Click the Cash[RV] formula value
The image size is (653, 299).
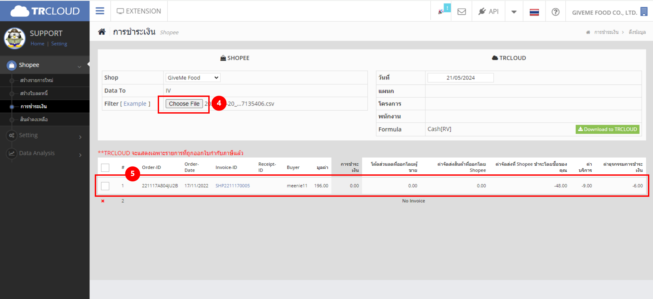pos(439,129)
